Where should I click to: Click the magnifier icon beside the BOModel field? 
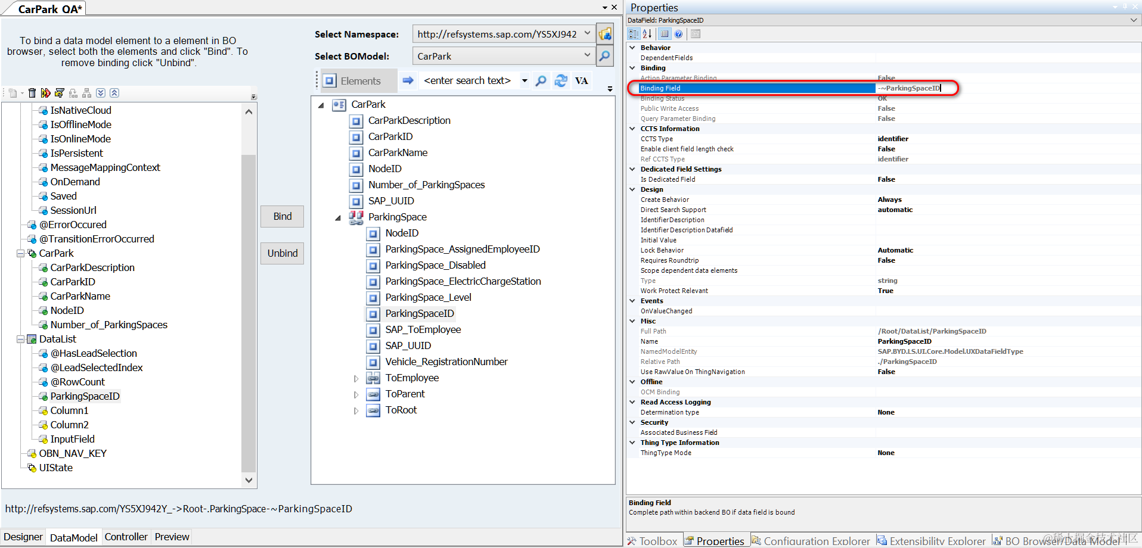point(605,56)
